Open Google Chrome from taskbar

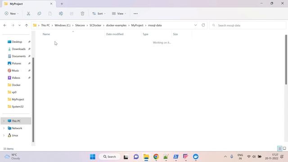point(156,157)
